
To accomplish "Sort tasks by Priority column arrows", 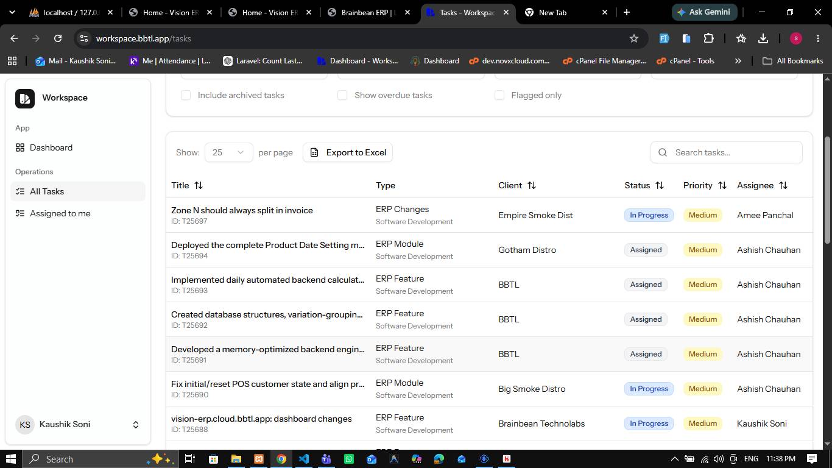I will pos(722,185).
